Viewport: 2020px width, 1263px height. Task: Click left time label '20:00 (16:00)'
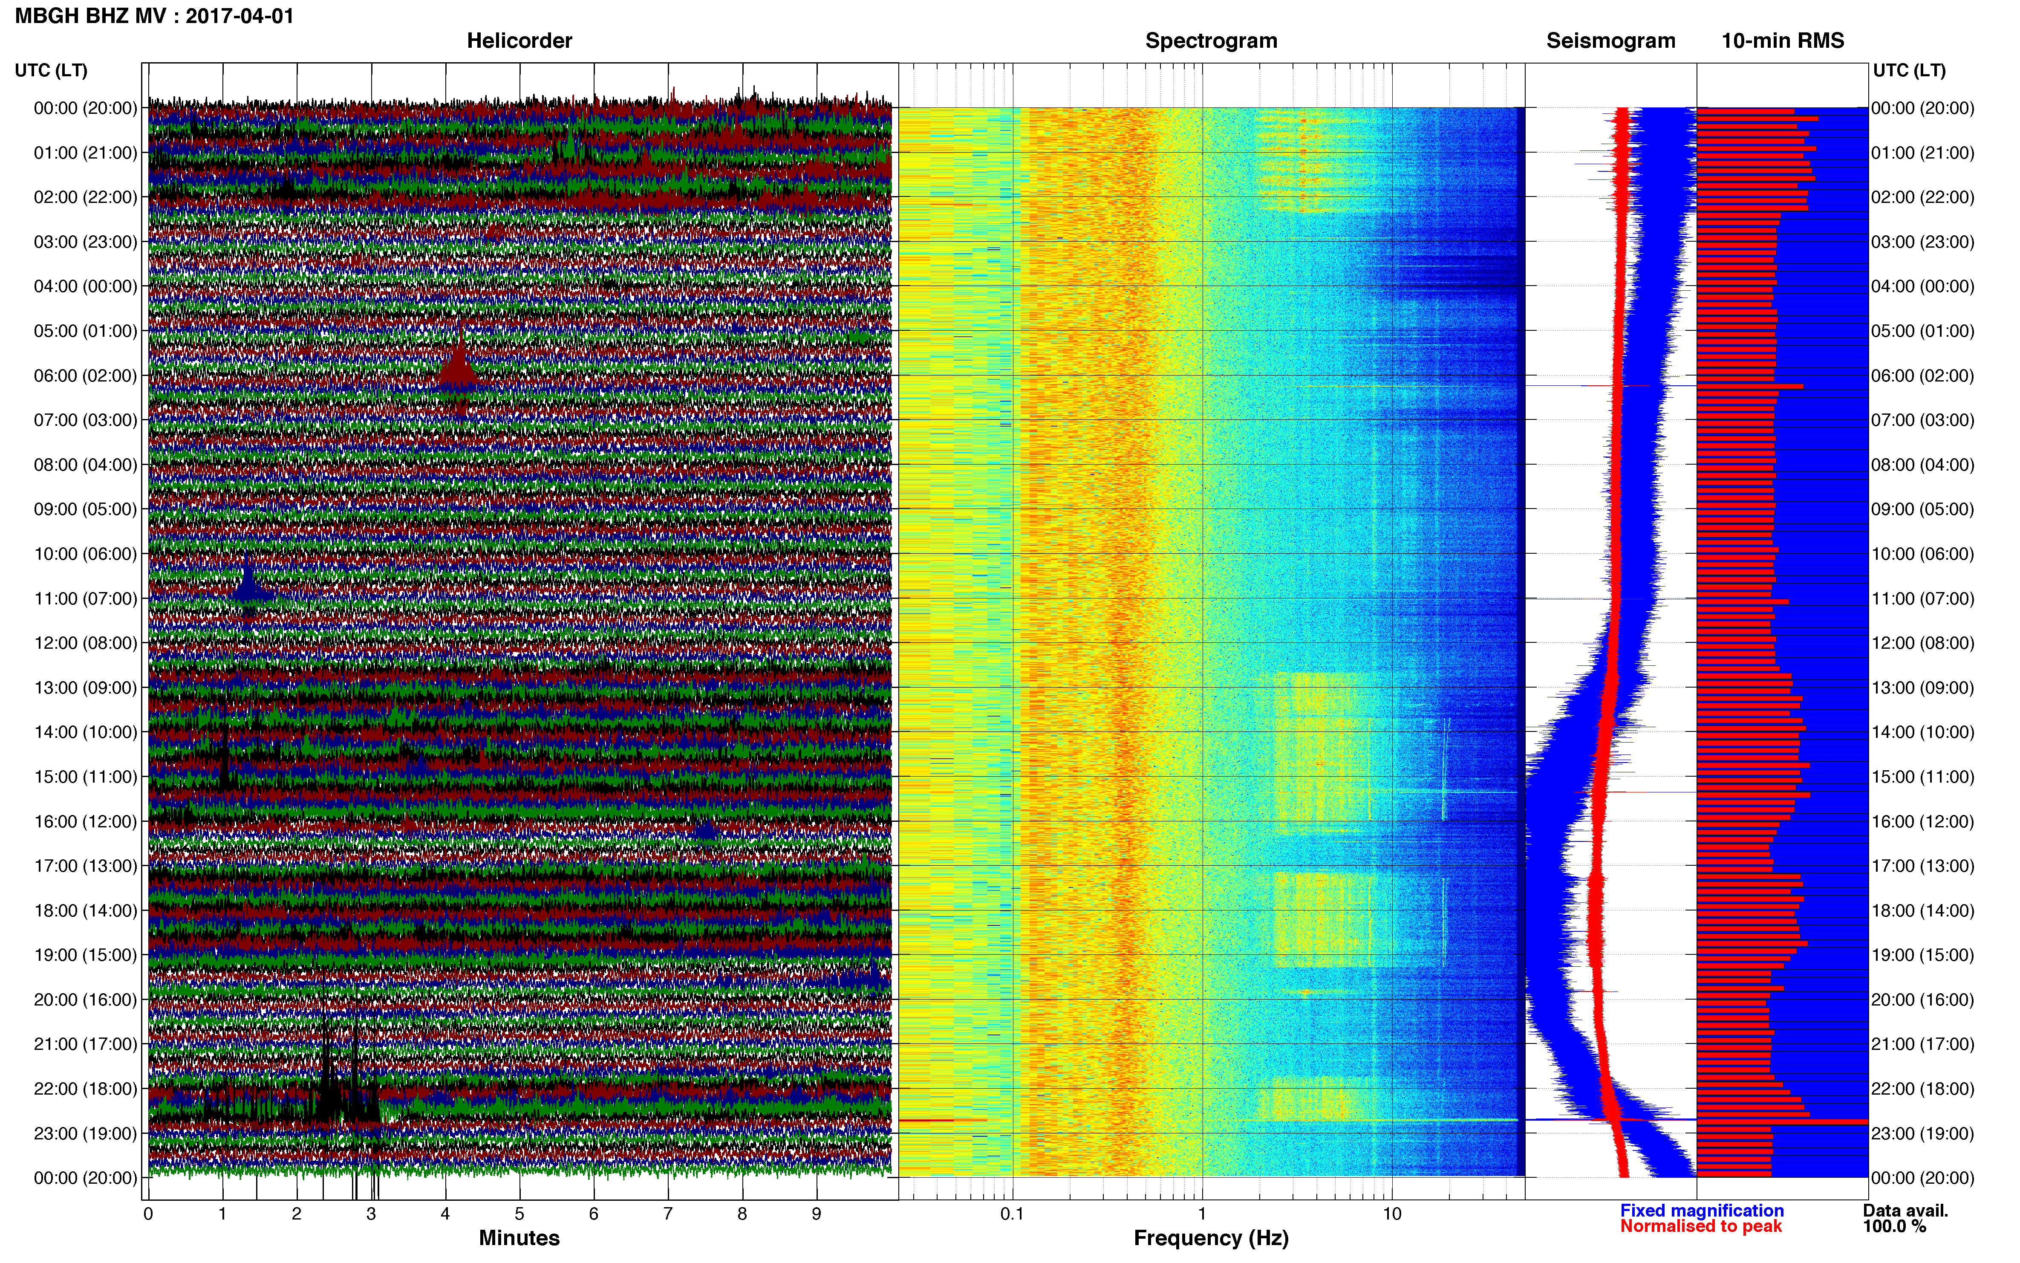(85, 1000)
